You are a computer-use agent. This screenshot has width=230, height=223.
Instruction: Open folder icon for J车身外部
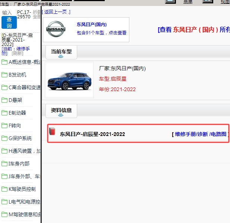[4, 176]
